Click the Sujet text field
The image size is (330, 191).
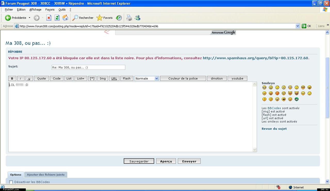88,67
